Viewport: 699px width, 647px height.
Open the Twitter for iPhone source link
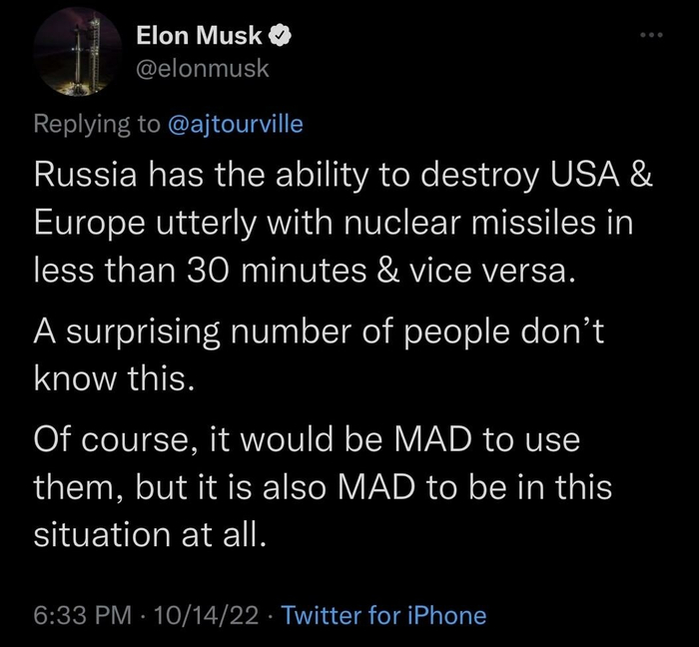(x=384, y=615)
